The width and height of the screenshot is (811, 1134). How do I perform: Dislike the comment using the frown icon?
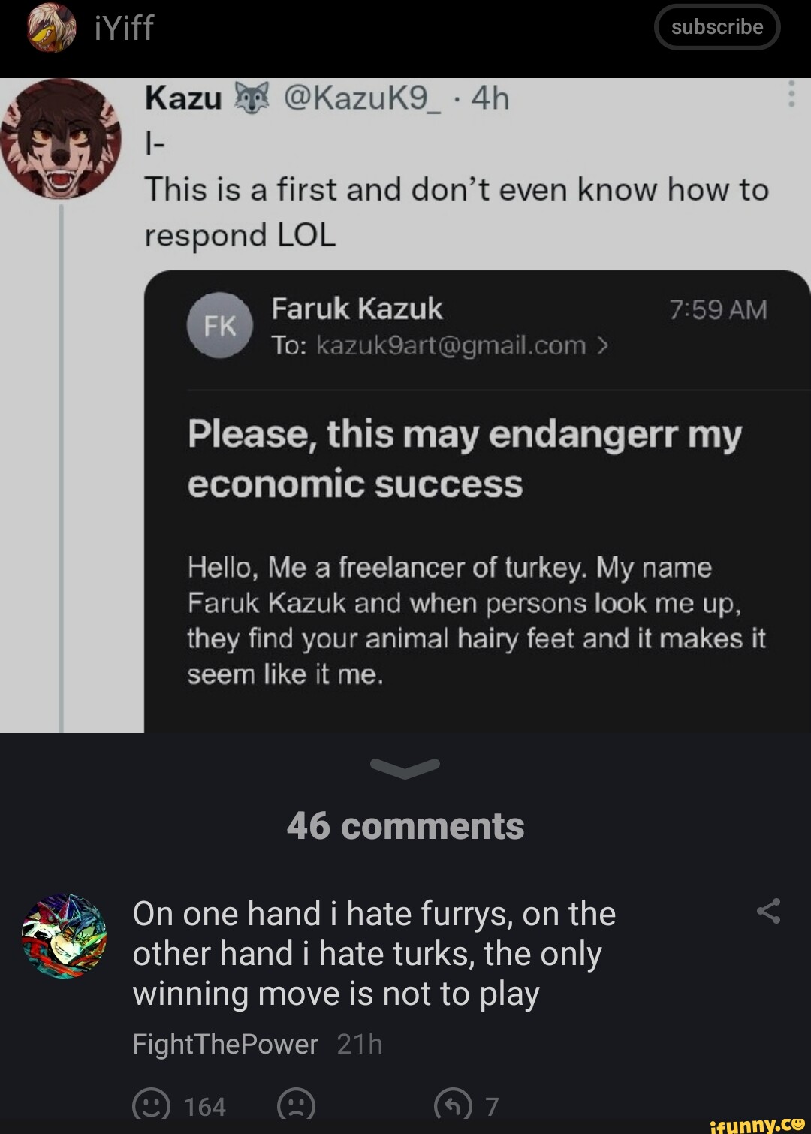pos(294,1104)
